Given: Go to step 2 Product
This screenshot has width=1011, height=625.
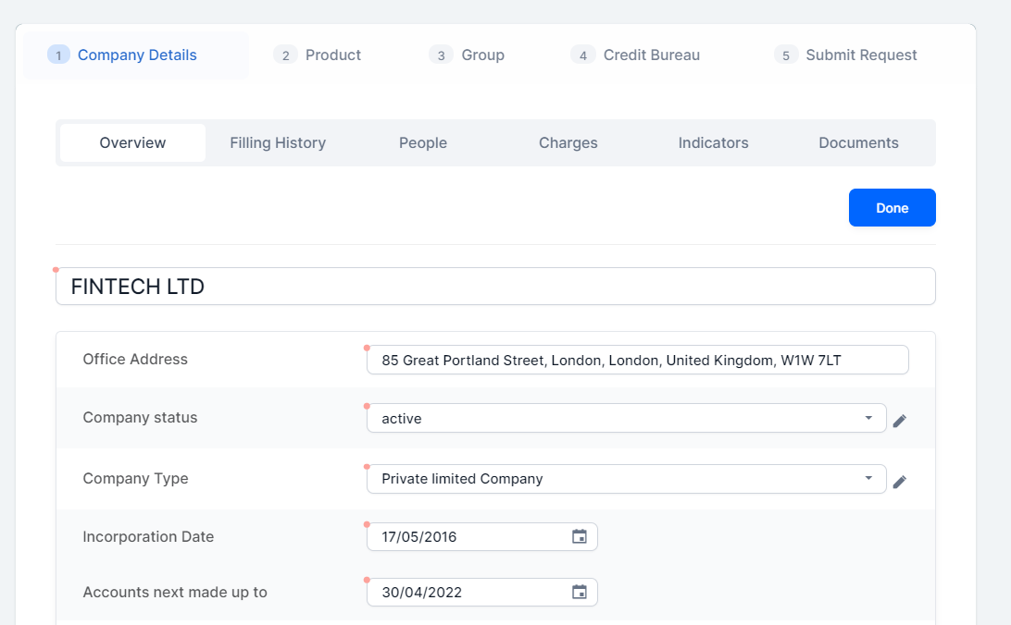Looking at the screenshot, I should point(318,55).
